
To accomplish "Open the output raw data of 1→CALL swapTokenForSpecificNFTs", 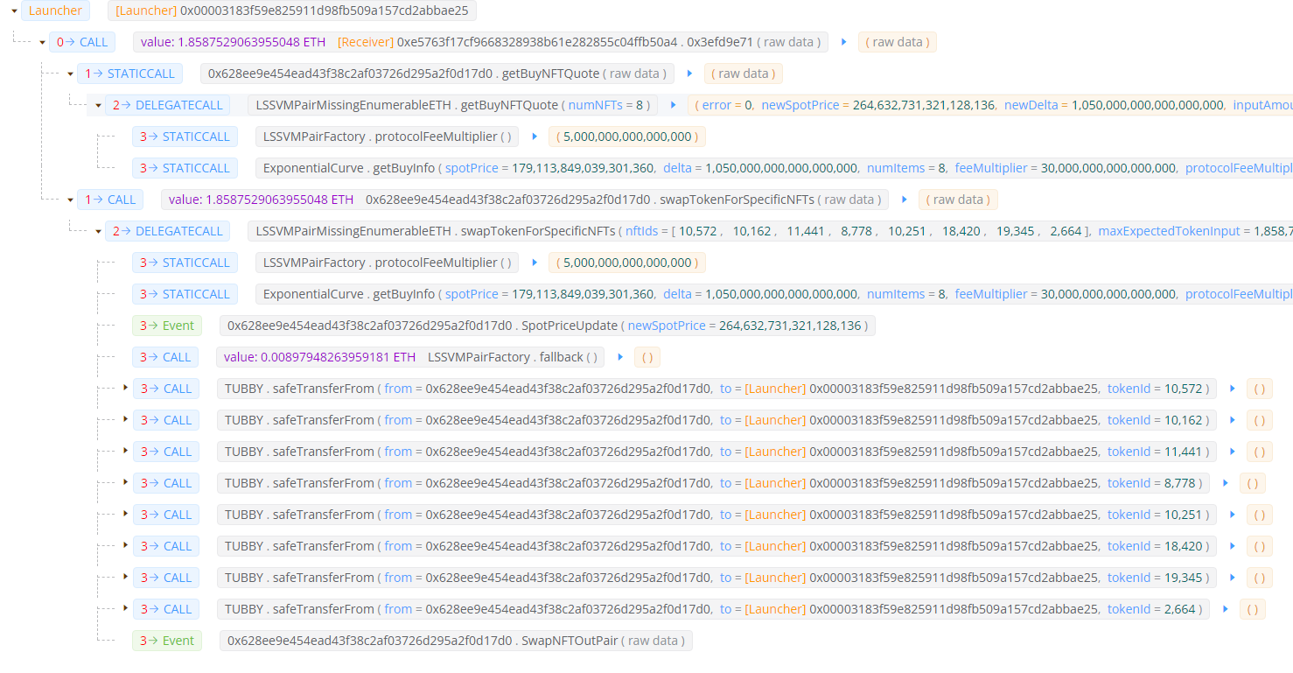I will pyautogui.click(x=958, y=200).
